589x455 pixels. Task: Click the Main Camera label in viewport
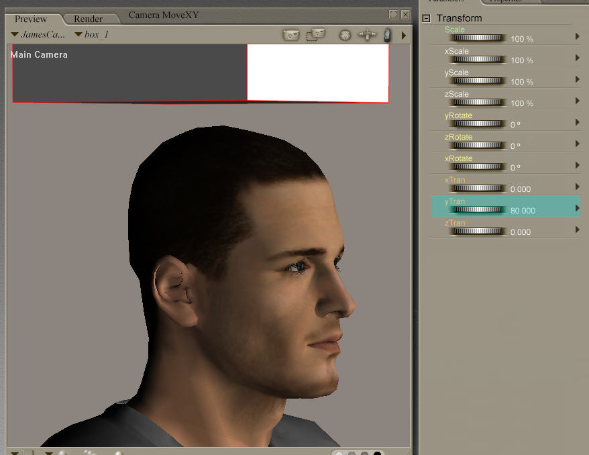(x=39, y=54)
